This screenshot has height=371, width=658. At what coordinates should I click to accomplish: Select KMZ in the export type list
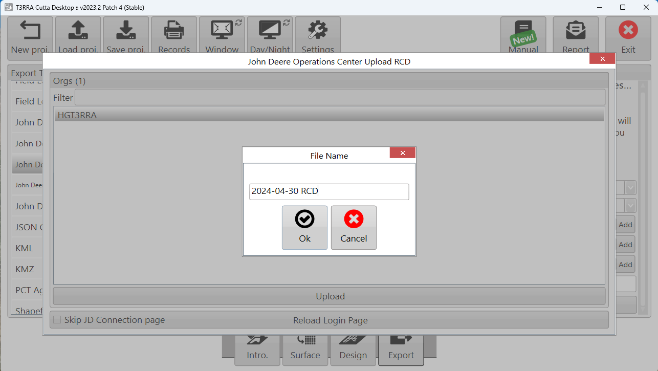point(27,269)
